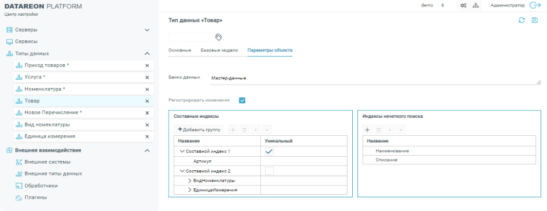Viewport: 547px width, 211px height.
Task: Open Внешние системы link
Action: pos(47,162)
